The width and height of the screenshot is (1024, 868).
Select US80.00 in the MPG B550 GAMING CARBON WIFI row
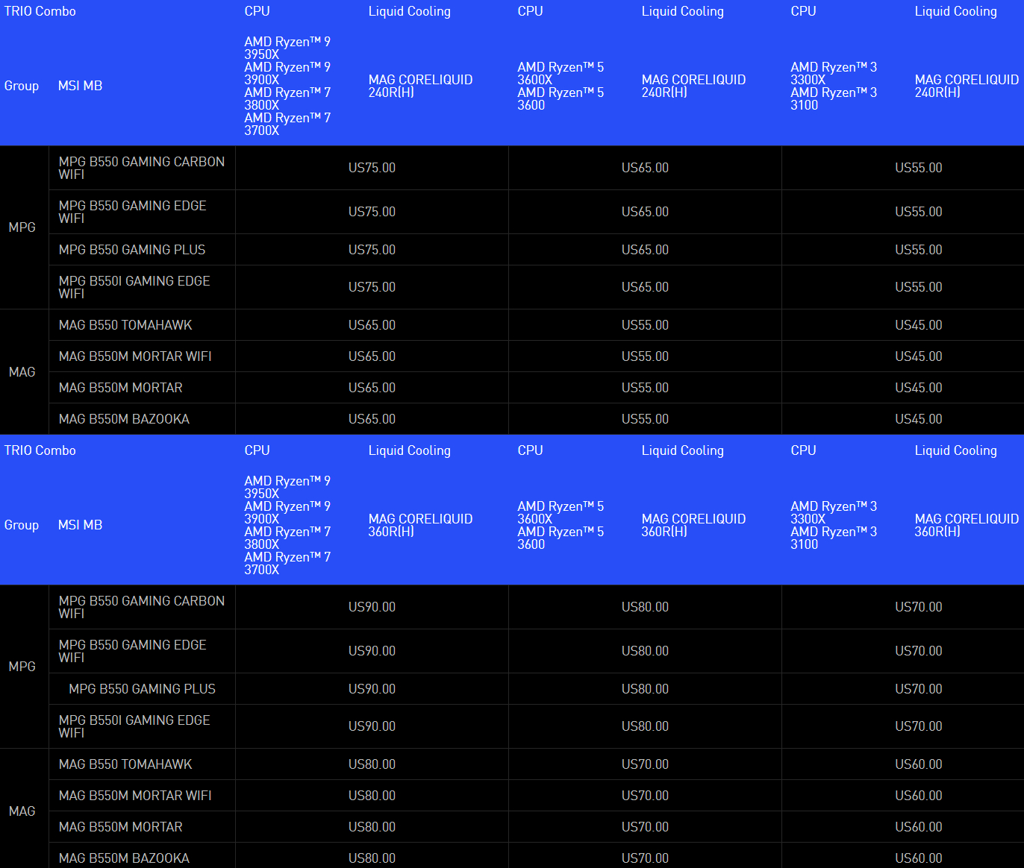(x=645, y=607)
